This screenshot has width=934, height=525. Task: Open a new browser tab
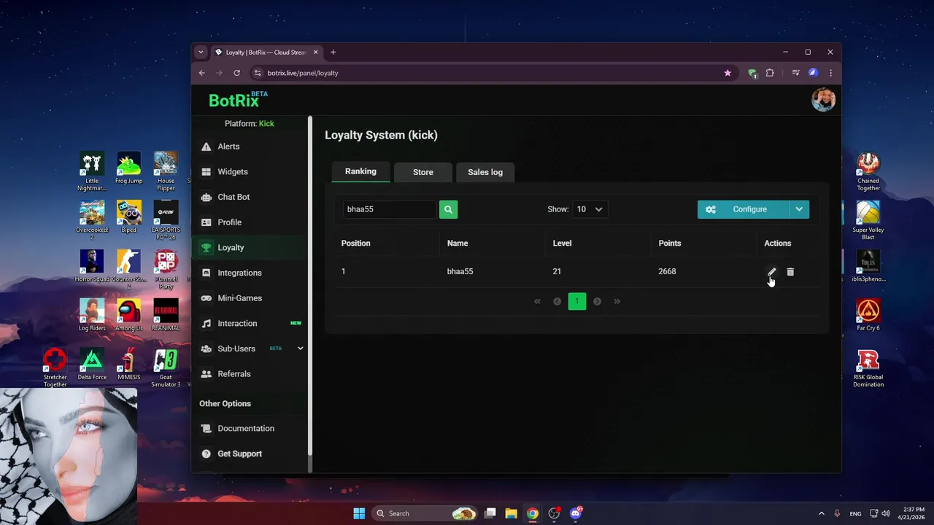333,52
